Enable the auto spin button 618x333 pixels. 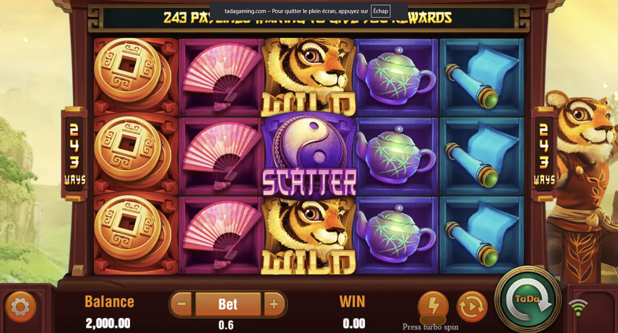472,307
